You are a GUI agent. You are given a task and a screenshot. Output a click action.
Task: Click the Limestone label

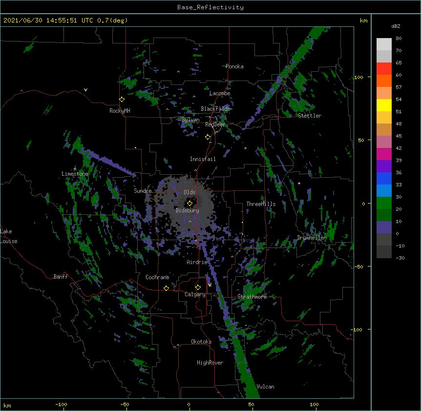75,174
